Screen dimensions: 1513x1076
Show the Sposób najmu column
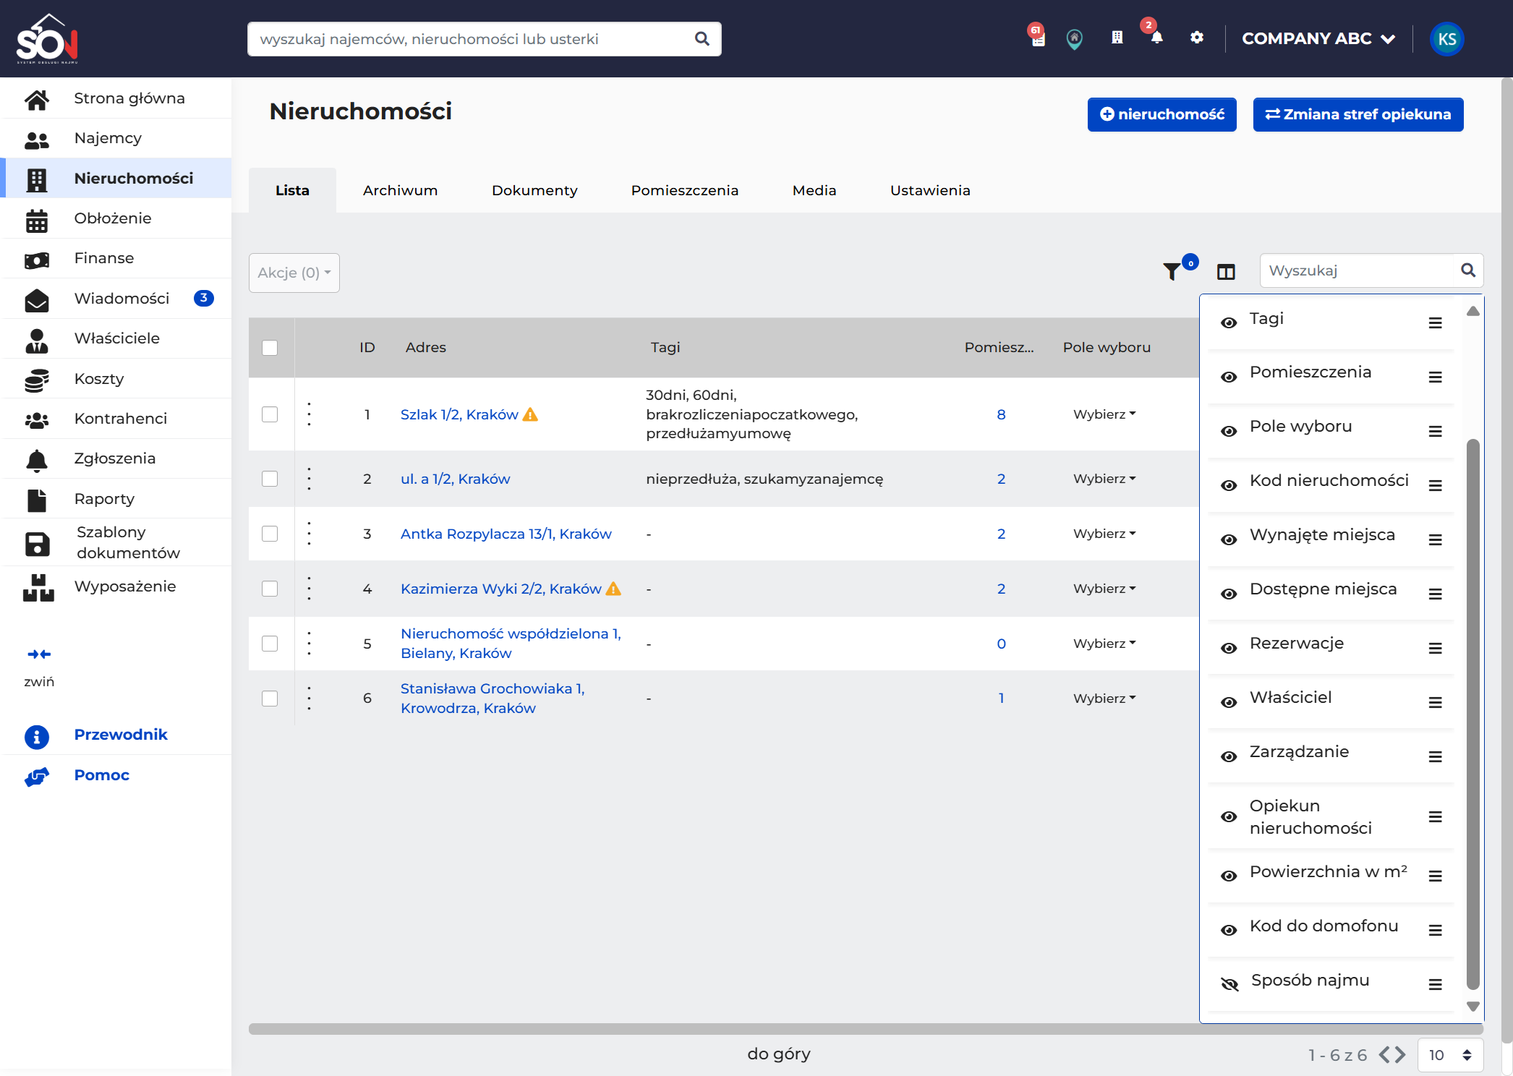click(1229, 984)
